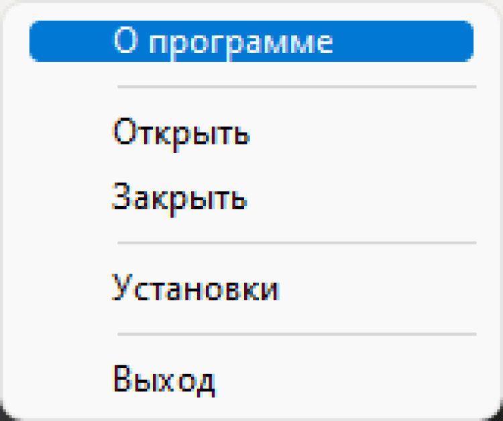The height and width of the screenshot is (421, 503).
Task: Choose "Закрыть" in the context menu
Action: coord(180,198)
